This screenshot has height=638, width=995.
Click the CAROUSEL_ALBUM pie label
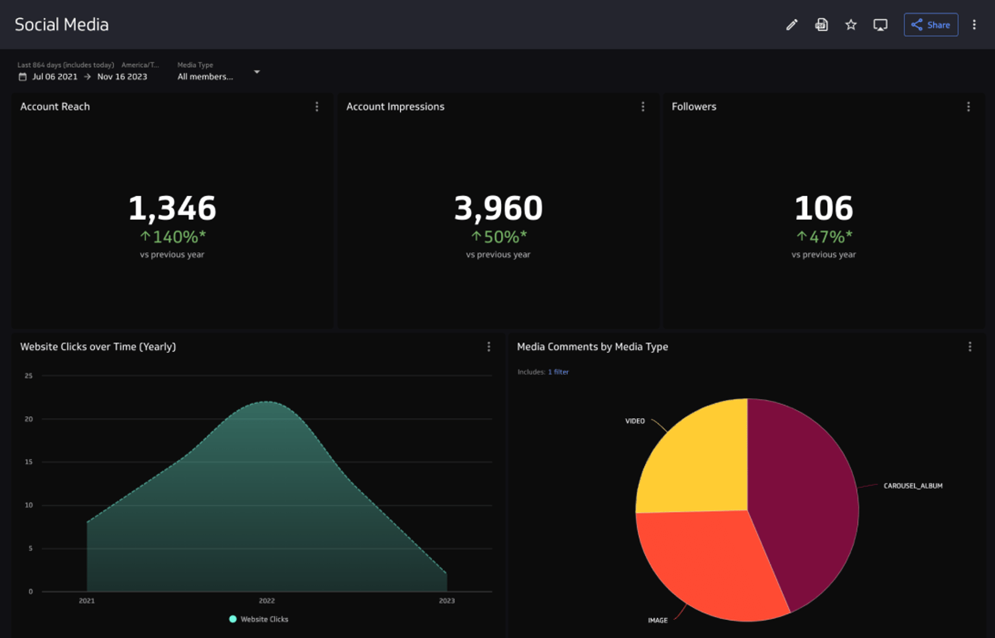click(x=913, y=486)
